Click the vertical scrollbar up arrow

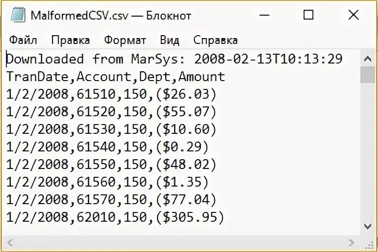pyautogui.click(x=368, y=59)
